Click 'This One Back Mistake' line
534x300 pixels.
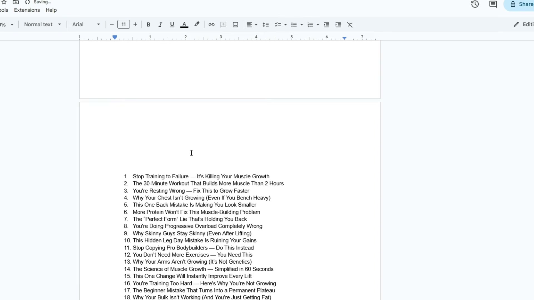(194, 205)
